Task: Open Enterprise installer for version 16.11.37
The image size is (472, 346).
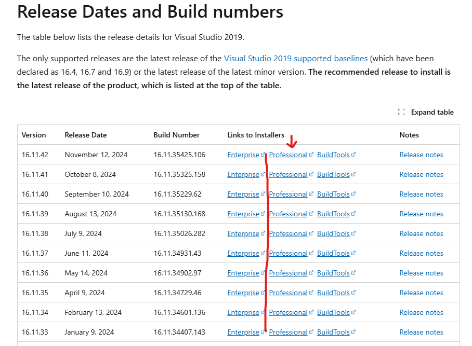Action: 243,253
